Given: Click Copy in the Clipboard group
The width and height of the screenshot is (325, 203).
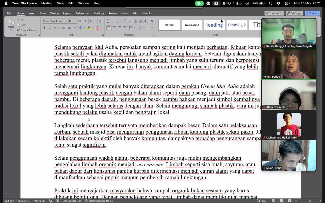Looking at the screenshot, I should (22, 25).
